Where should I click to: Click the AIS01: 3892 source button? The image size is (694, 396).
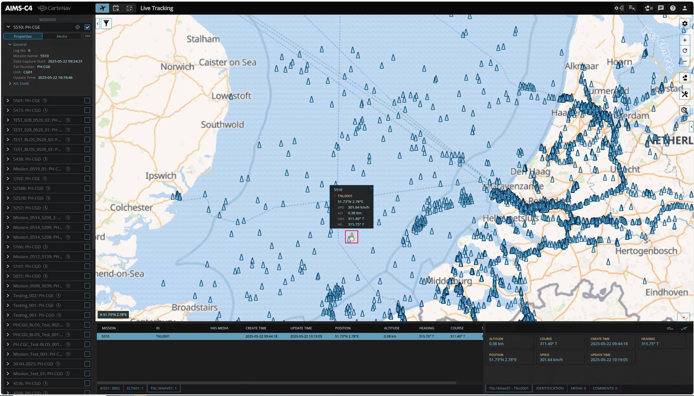point(110,388)
